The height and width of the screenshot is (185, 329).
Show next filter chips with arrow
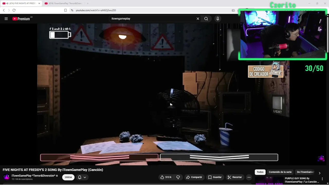click(319, 173)
